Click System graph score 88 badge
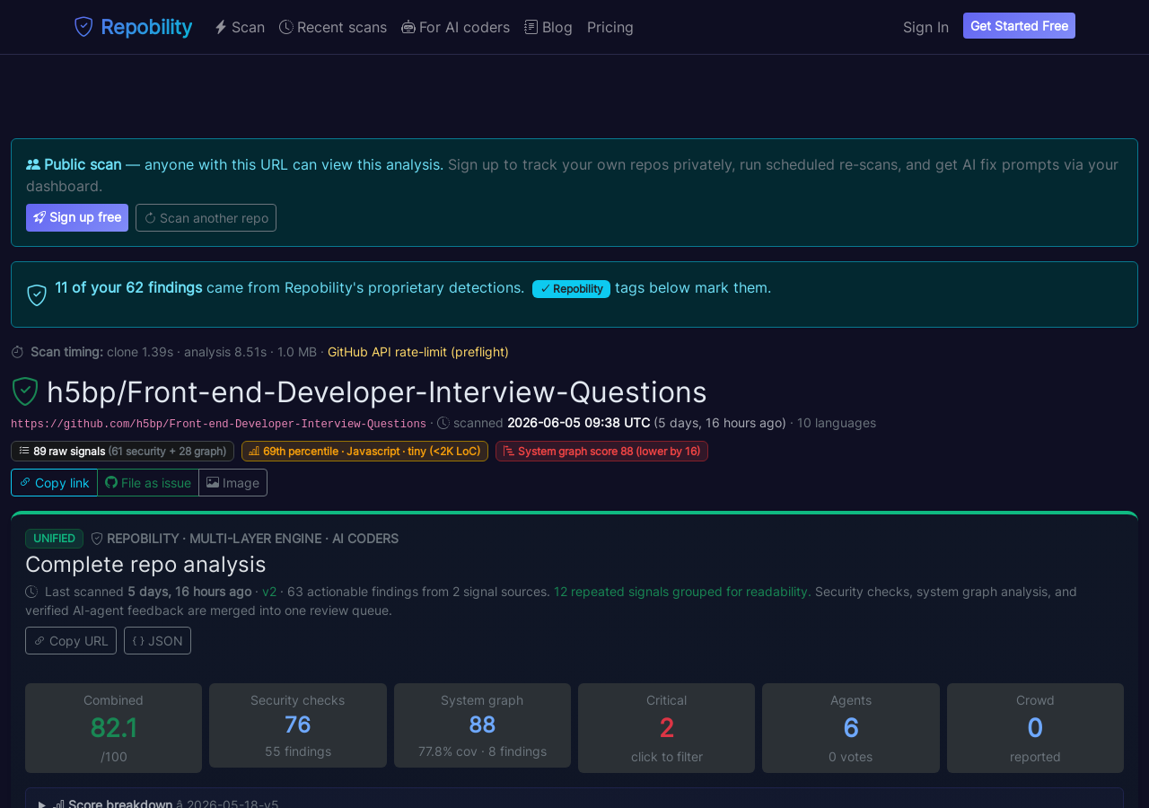This screenshot has height=808, width=1149. click(601, 451)
